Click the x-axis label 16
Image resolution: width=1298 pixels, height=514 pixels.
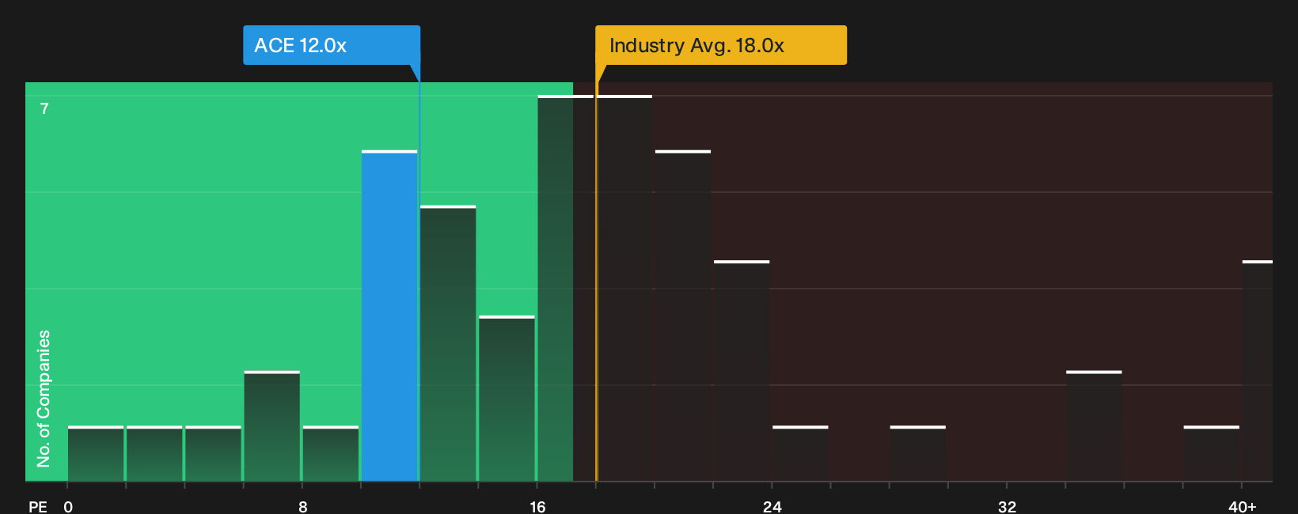(x=537, y=506)
